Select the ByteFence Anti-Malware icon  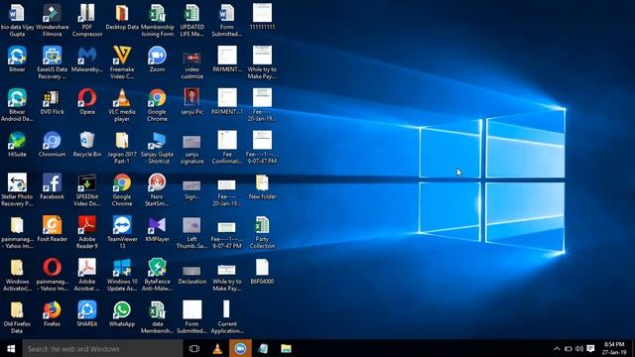[157, 275]
